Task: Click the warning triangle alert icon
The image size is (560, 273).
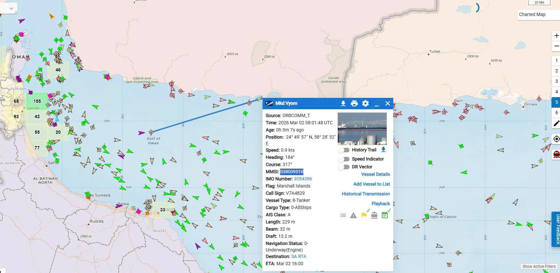Action: [353, 215]
